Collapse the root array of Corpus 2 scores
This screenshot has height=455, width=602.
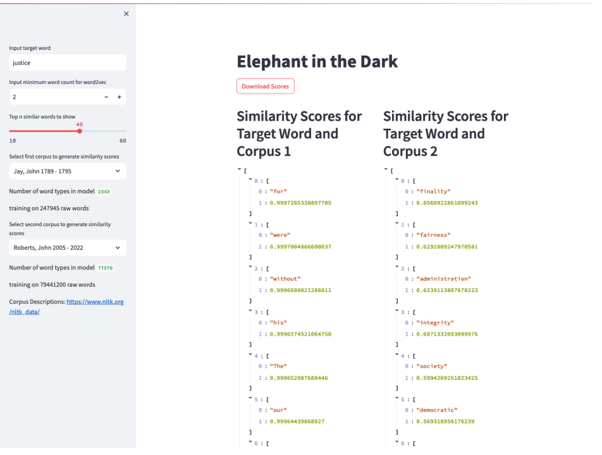[386, 169]
